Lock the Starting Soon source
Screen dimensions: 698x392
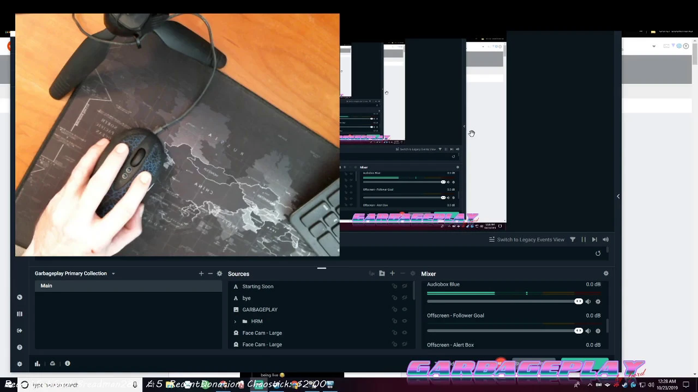tap(394, 286)
